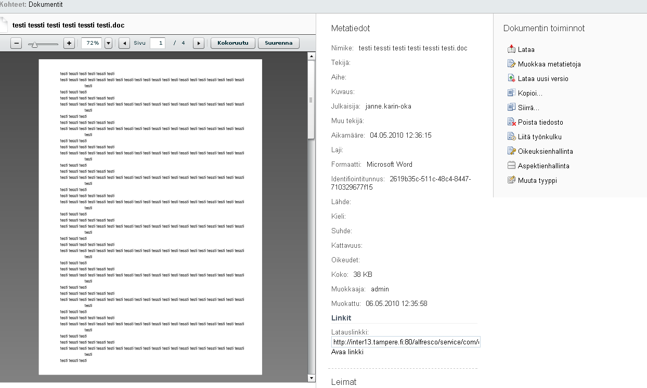This screenshot has height=388, width=647.
Task: Click the Kokoruutu fullscreen button
Action: coord(233,43)
